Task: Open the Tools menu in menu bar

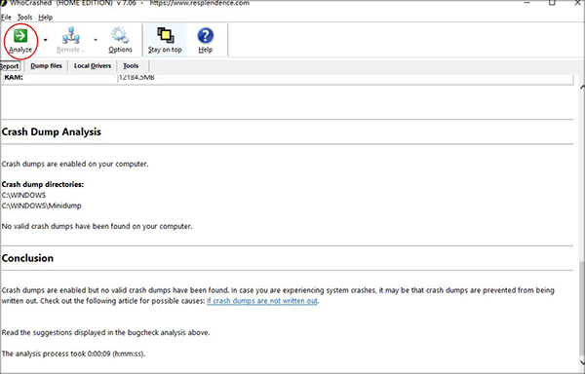Action: 24,18
